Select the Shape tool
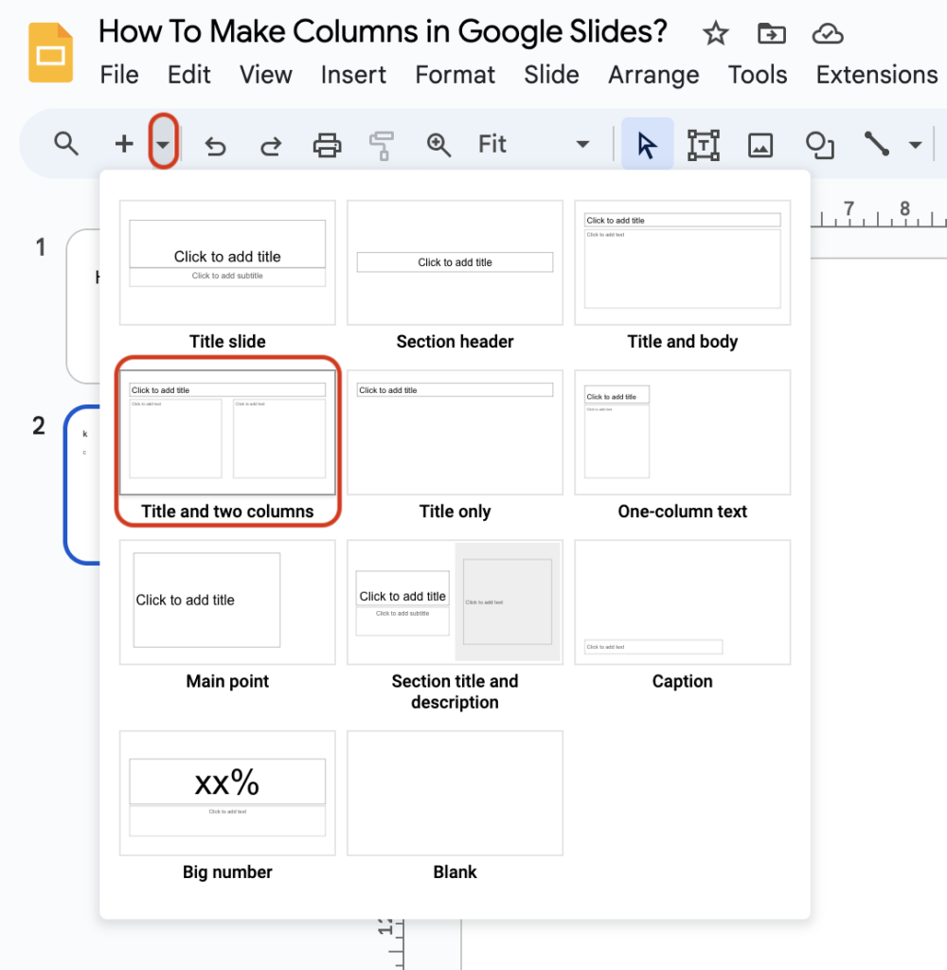This screenshot has height=970, width=947. 819,144
